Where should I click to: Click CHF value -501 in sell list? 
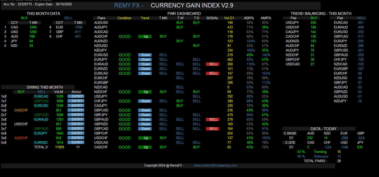(77, 36)
